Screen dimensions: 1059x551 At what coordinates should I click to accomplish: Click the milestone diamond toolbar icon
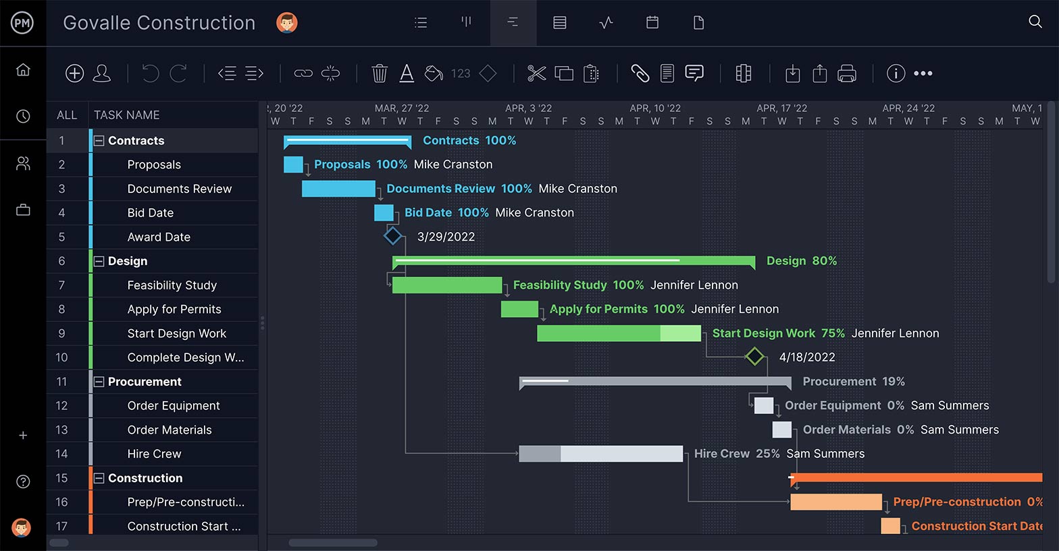click(x=488, y=74)
